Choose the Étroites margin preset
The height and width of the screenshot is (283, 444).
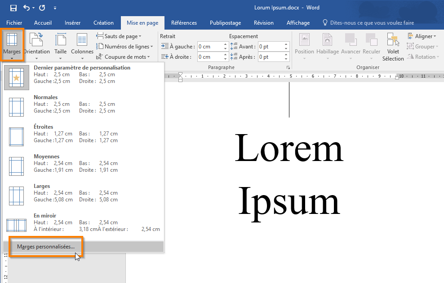click(x=84, y=137)
